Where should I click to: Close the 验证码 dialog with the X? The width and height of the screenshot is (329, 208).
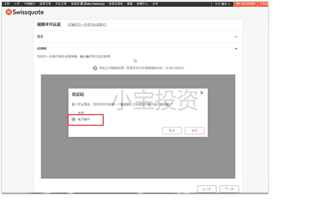coord(202,93)
